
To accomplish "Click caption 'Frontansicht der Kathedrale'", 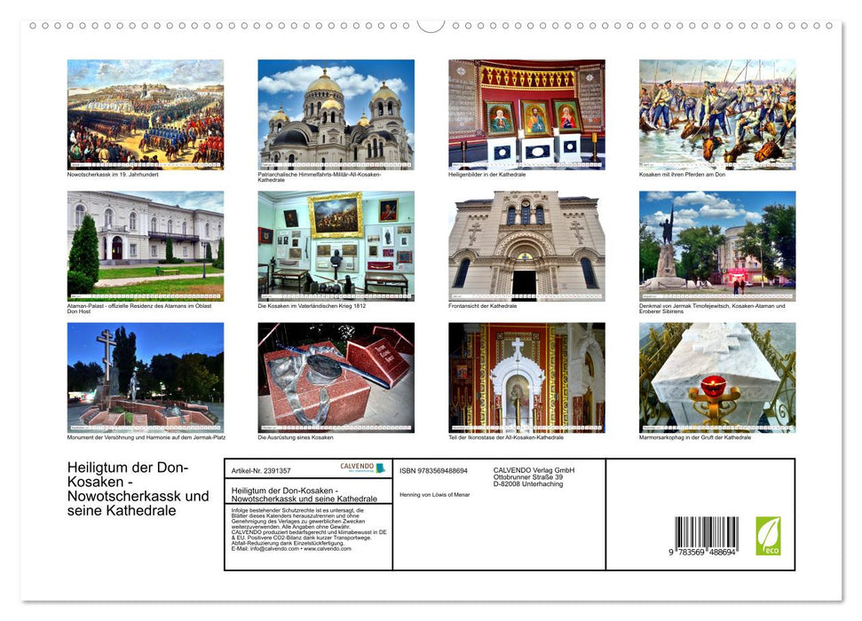I will tap(483, 306).
